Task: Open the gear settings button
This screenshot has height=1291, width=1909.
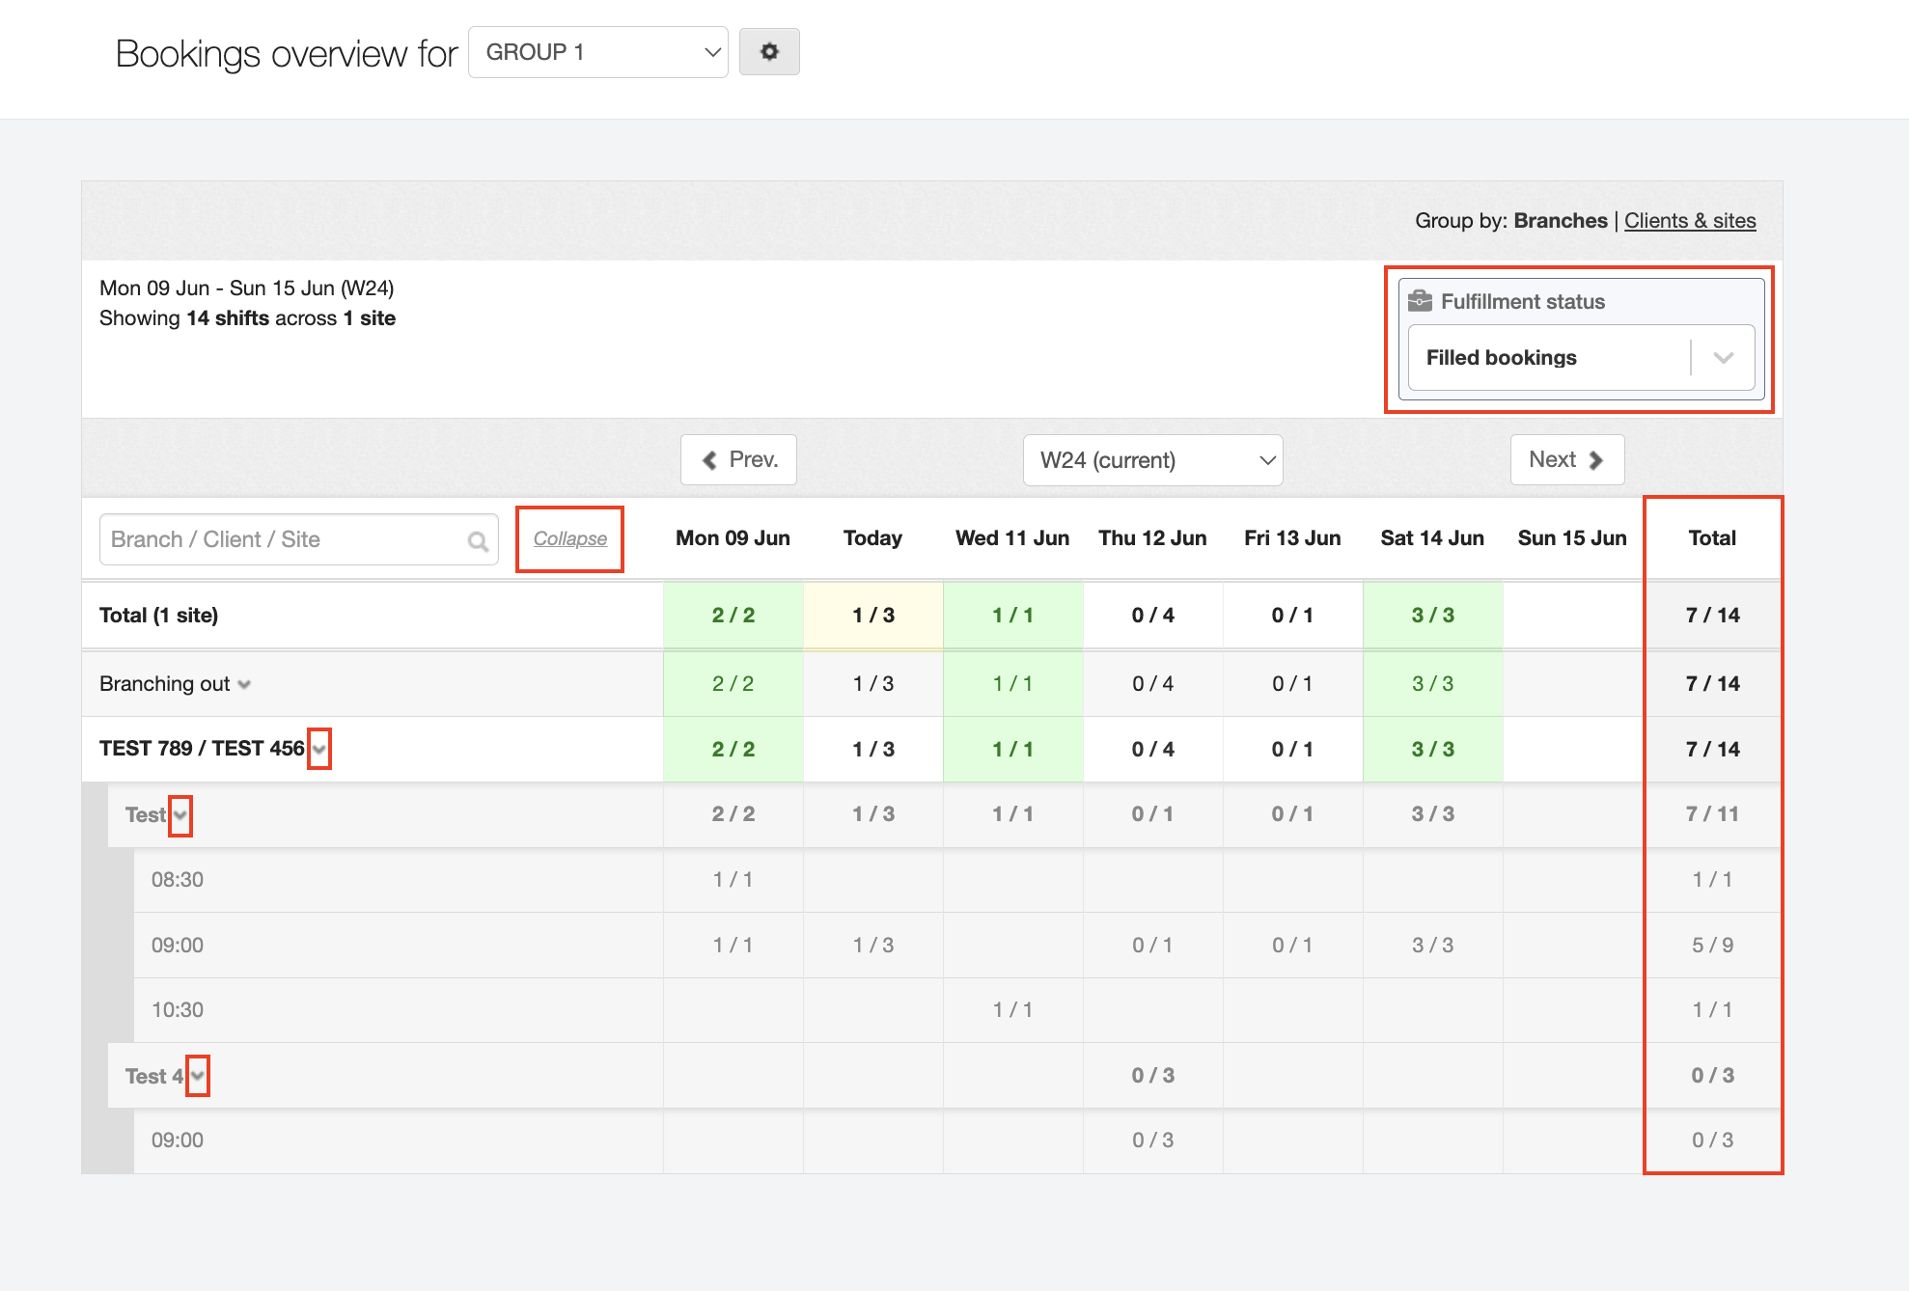Action: [768, 52]
